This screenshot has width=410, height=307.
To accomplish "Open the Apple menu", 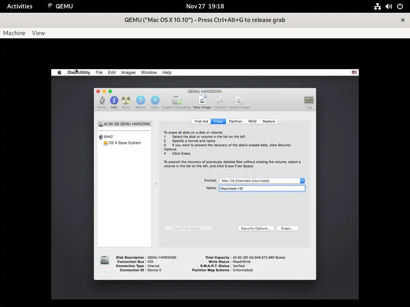I will [59, 73].
